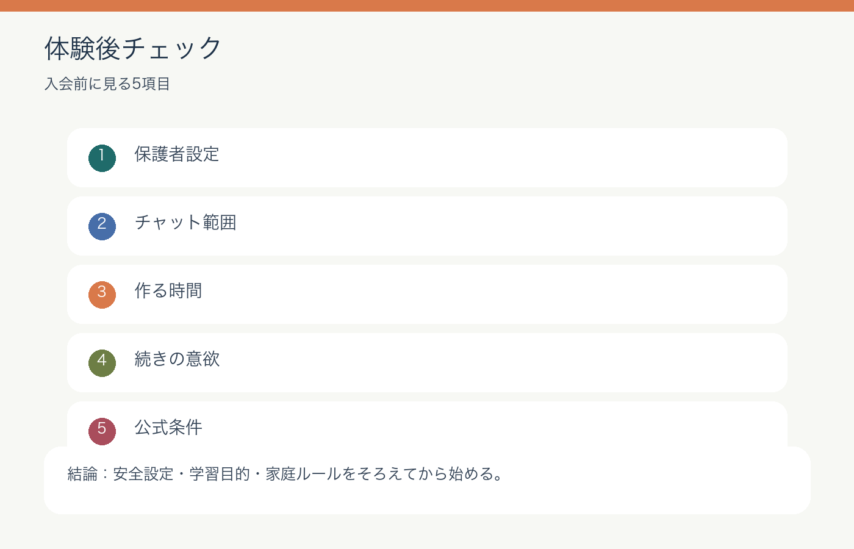Click the blue number 2 circle badge
Screen dimensions: 854x549
click(102, 226)
